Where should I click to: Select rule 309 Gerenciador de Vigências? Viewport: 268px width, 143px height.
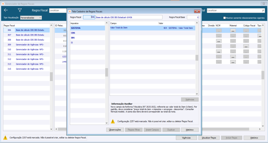click(x=27, y=45)
